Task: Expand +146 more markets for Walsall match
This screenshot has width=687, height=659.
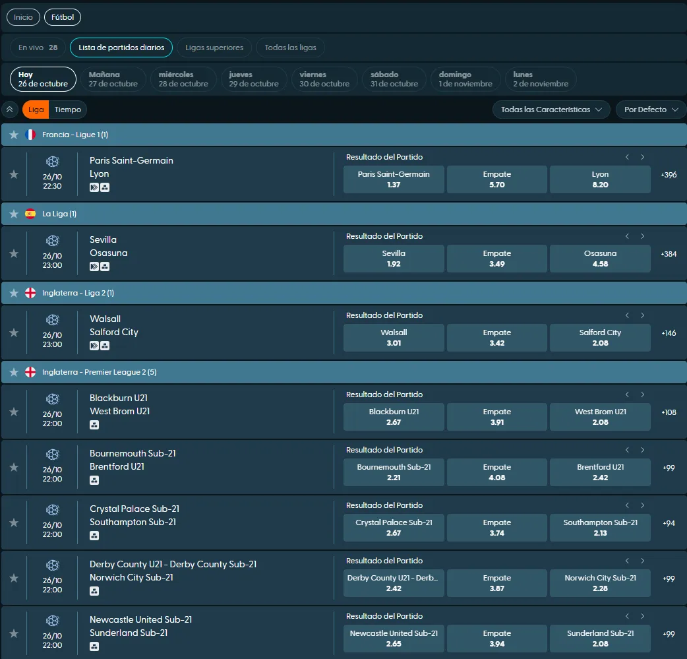Action: pyautogui.click(x=669, y=333)
